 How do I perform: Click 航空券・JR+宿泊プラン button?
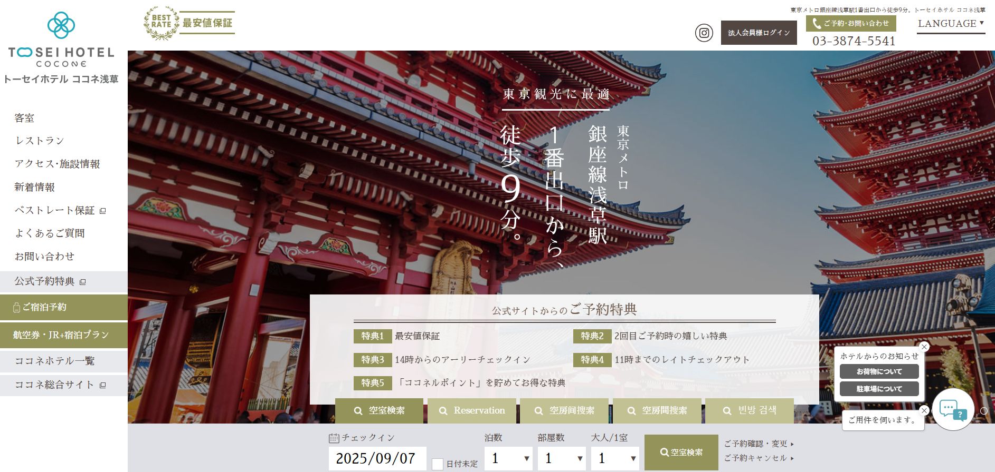(64, 335)
